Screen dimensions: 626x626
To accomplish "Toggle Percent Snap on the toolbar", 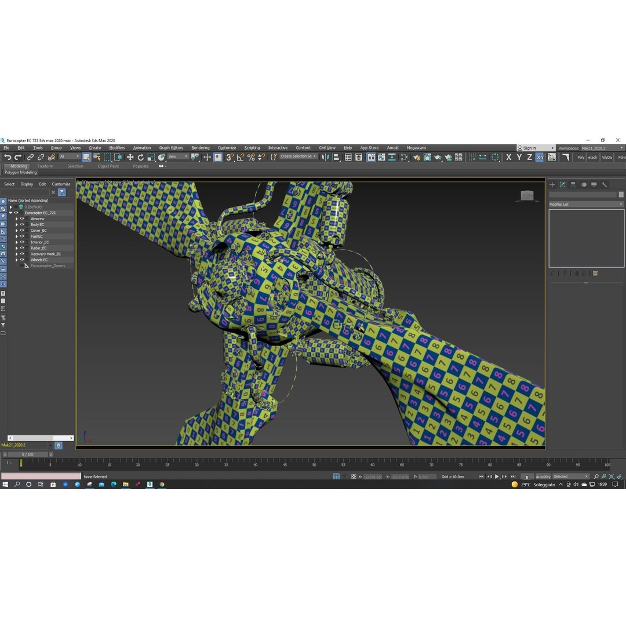I will (x=251, y=157).
